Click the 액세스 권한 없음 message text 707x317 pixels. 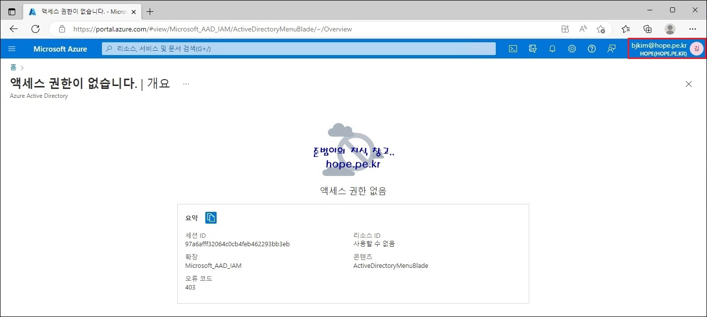click(353, 191)
